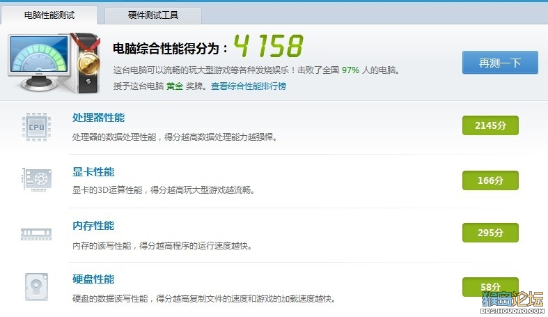Click the 2145分 score badge
This screenshot has width=548, height=317.
click(x=490, y=125)
